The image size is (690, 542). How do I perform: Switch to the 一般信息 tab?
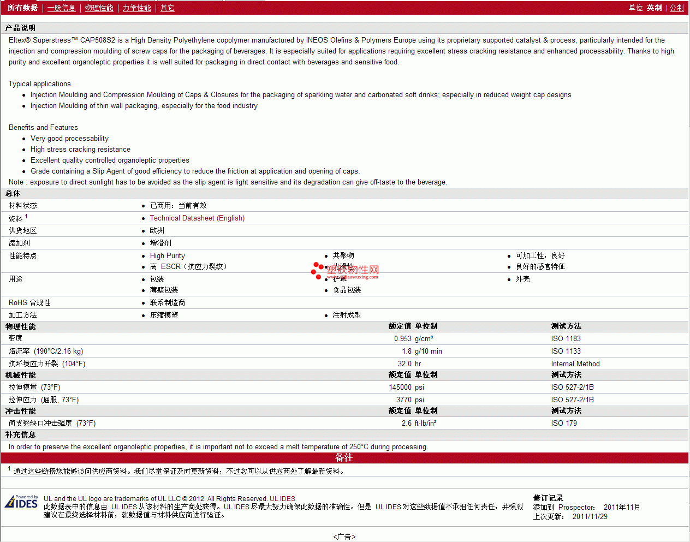62,8
